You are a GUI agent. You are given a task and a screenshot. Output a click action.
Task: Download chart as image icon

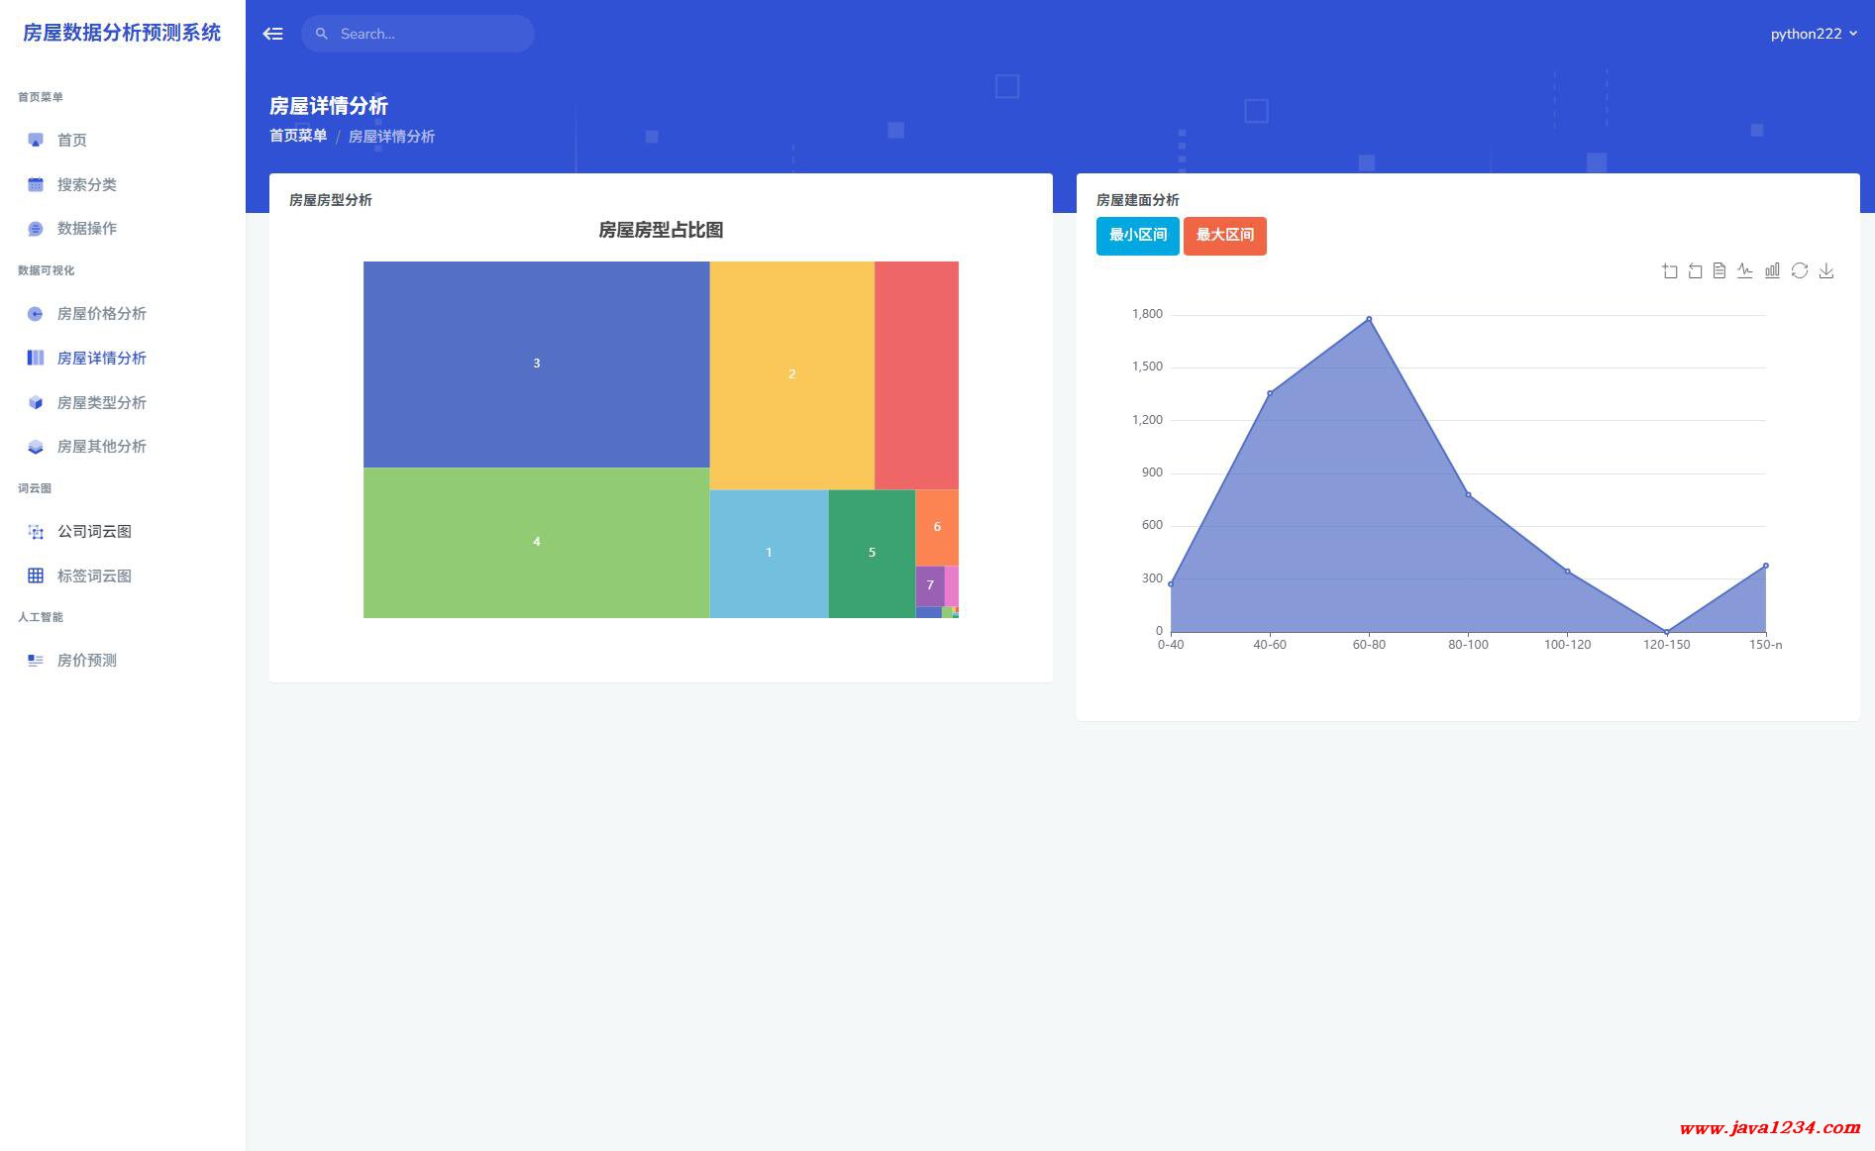point(1826,271)
